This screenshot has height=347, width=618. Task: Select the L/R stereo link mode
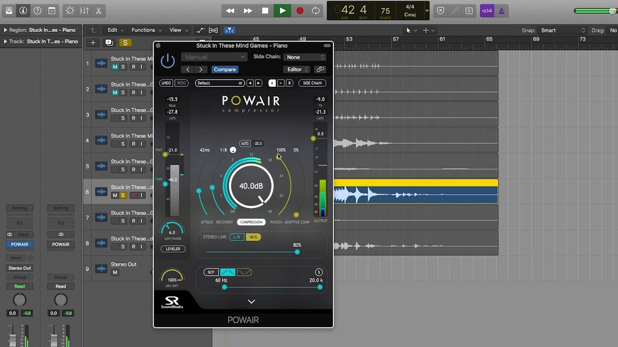click(237, 237)
